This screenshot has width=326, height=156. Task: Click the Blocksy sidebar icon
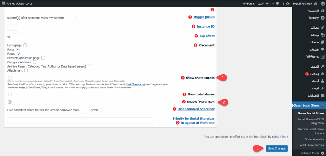click(x=322, y=18)
